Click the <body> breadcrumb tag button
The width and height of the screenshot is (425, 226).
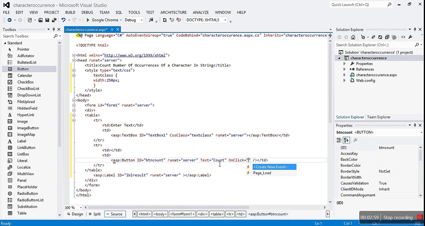click(x=160, y=214)
